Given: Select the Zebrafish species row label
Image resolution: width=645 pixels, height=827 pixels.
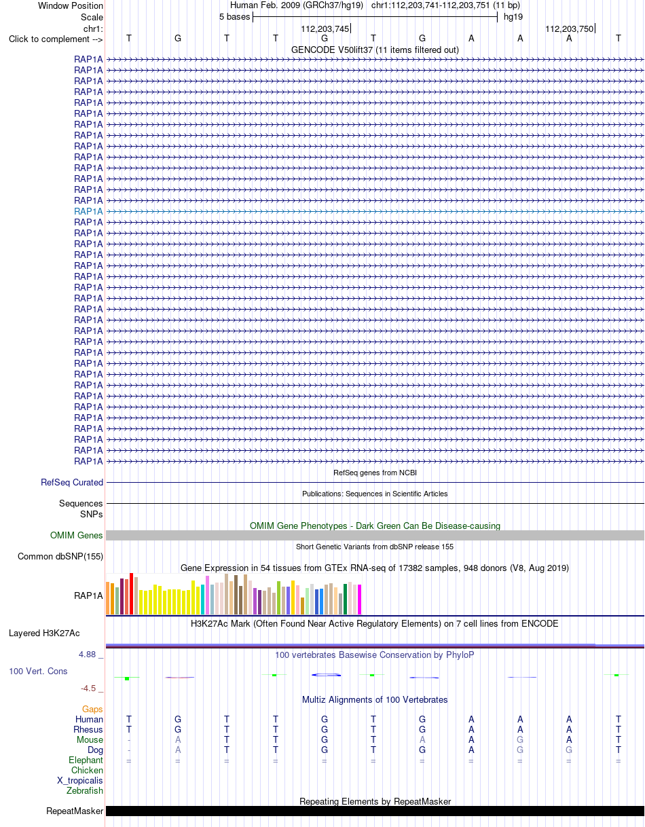Looking at the screenshot, I should tap(85, 790).
